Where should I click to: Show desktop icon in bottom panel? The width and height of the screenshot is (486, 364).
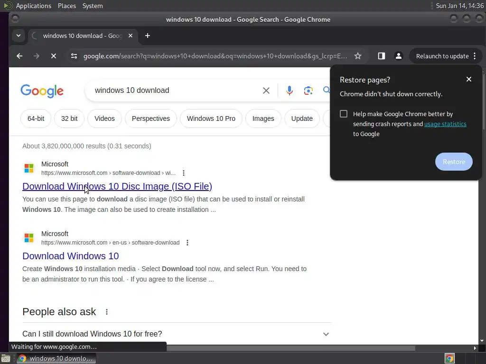point(6,358)
